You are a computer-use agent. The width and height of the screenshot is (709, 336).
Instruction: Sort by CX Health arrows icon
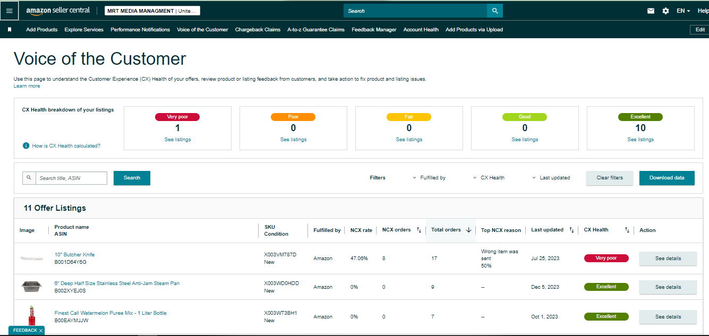pyautogui.click(x=627, y=230)
